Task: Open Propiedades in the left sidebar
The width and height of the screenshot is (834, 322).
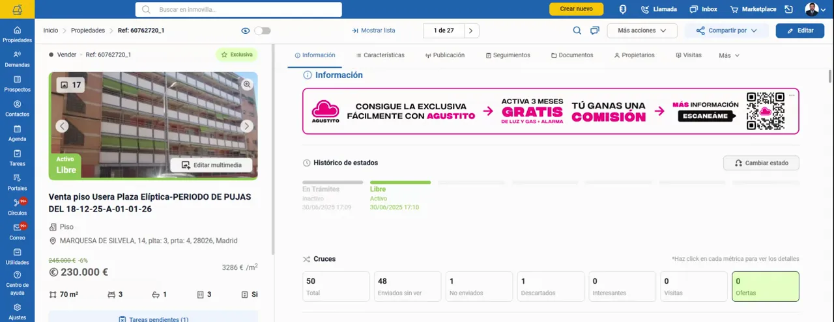Action: 17,34
